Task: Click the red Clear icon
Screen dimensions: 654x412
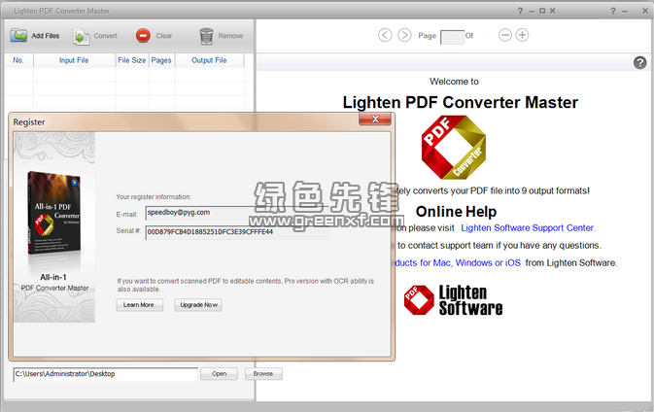Action: point(143,36)
